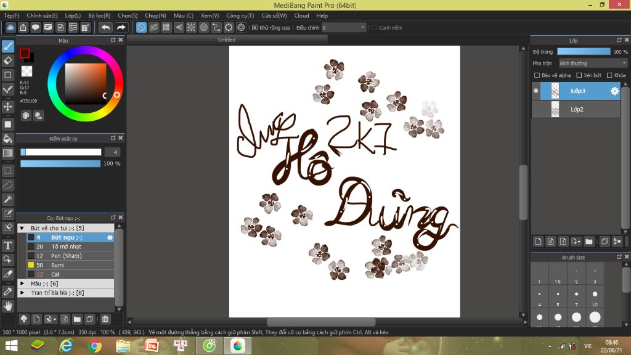
Task: Add a new layer in the layer panel
Action: tap(538, 242)
